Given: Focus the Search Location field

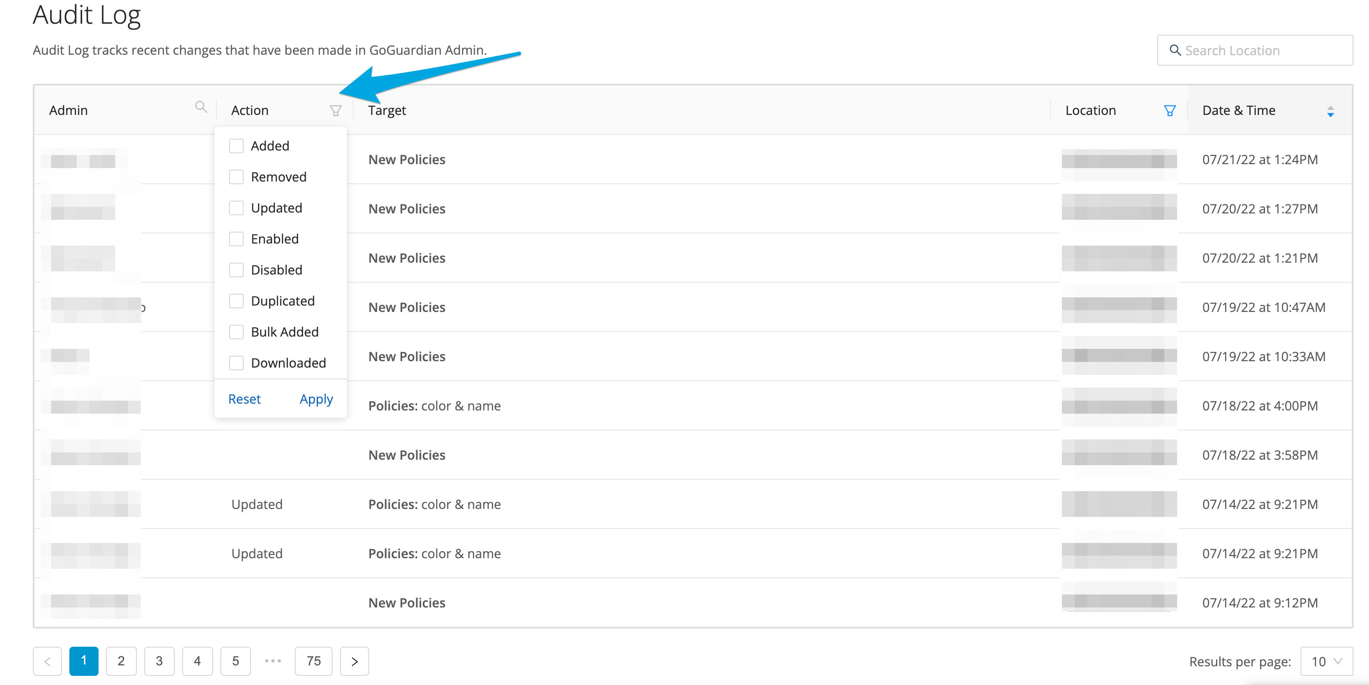Looking at the screenshot, I should pos(1265,51).
